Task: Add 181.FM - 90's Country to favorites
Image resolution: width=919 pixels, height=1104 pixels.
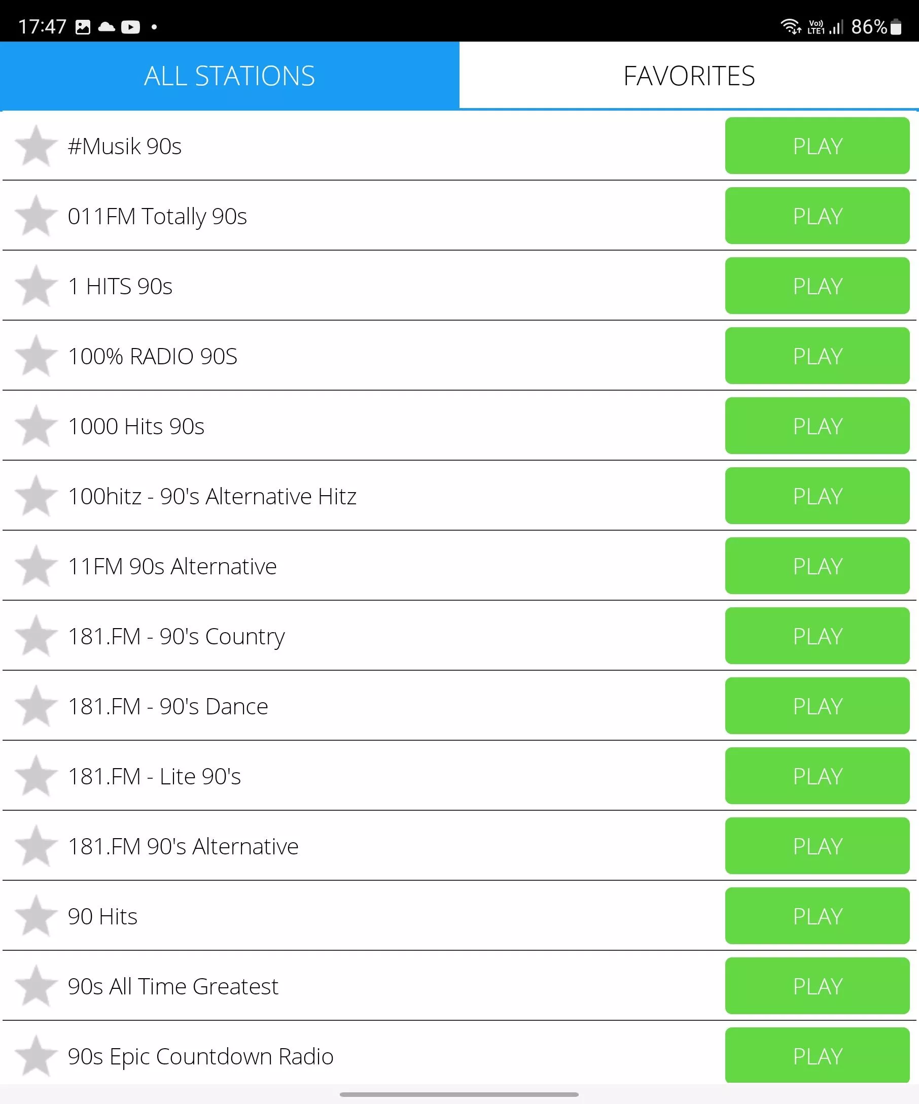Action: (x=36, y=636)
